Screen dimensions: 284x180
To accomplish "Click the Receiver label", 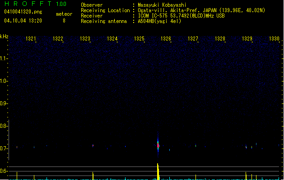I will tap(92, 16).
